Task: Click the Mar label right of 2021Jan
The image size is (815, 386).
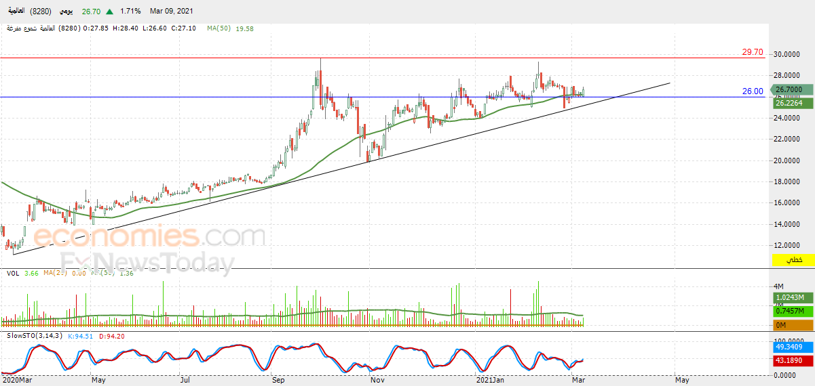Action: 579,381
